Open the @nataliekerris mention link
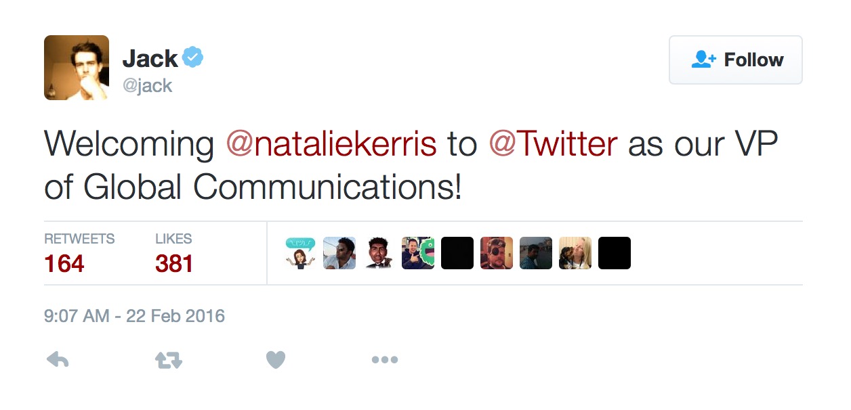 coord(331,144)
